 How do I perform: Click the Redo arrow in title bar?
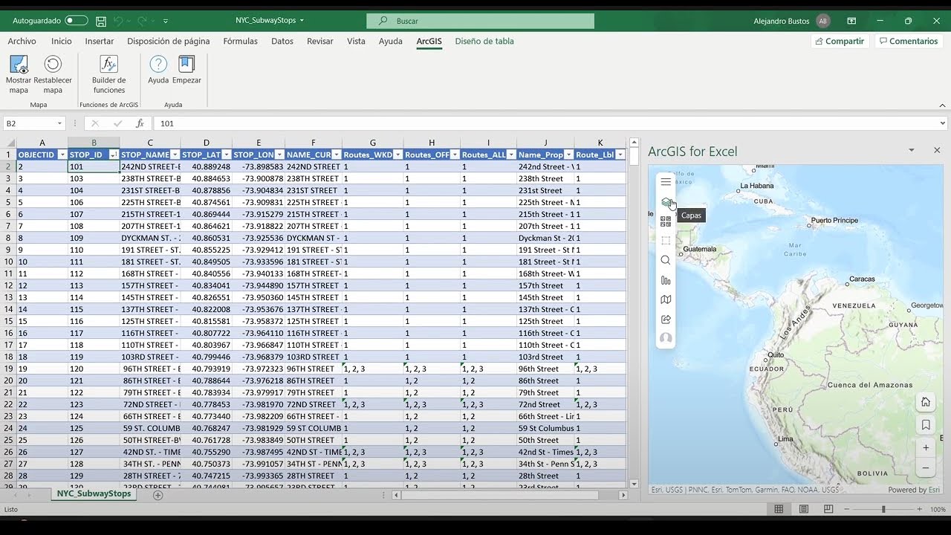pos(142,21)
